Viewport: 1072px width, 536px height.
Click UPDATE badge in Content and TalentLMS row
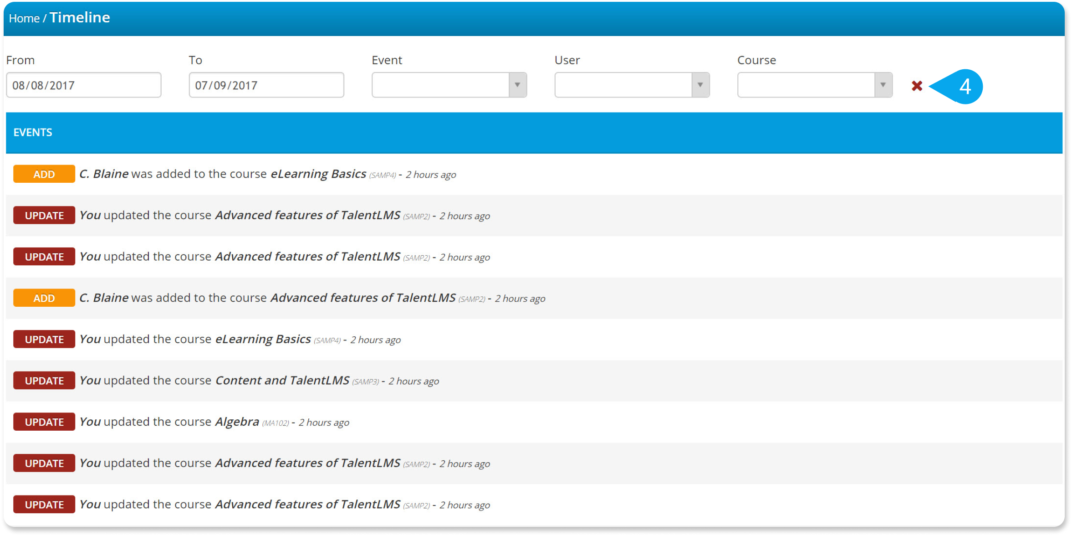coord(44,381)
